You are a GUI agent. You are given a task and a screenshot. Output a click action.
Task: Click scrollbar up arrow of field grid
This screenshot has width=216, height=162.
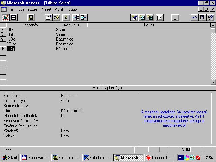pos(213,25)
